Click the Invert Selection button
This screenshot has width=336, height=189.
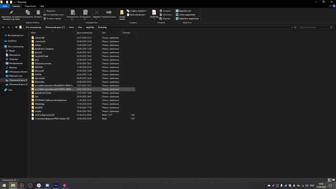point(187,19)
